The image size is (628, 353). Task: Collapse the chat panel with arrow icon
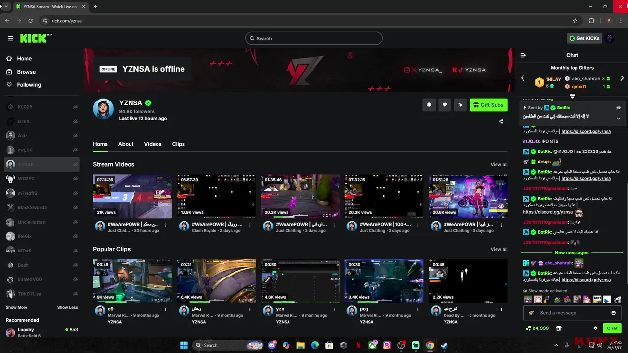point(523,55)
